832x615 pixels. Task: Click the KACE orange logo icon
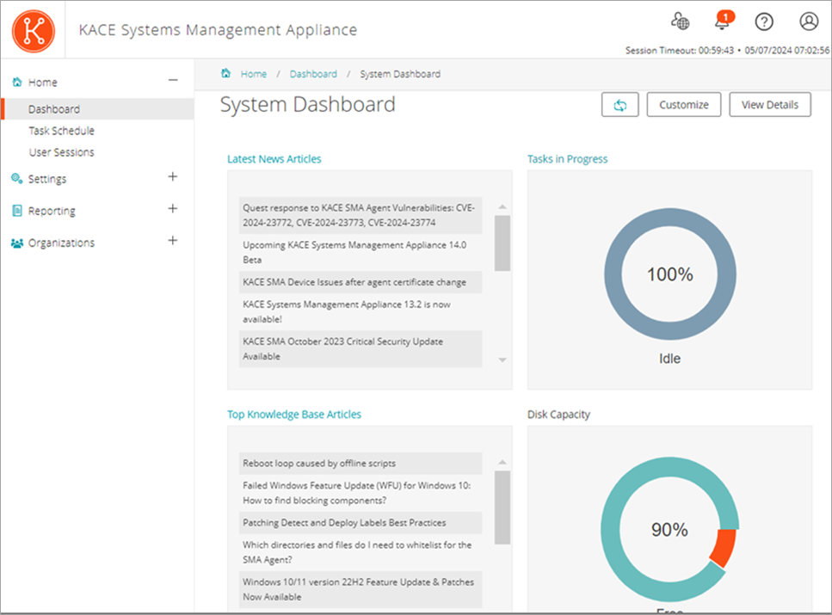34,30
